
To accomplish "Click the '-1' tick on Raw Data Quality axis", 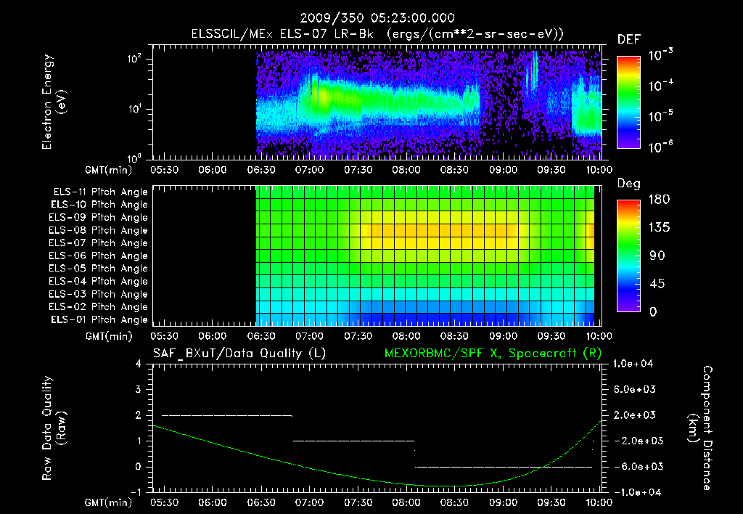I will (x=136, y=493).
